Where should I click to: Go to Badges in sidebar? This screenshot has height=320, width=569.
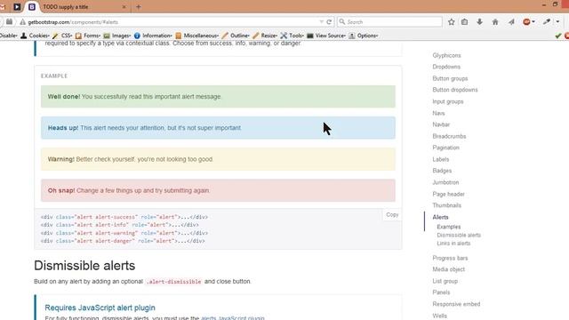pos(442,171)
